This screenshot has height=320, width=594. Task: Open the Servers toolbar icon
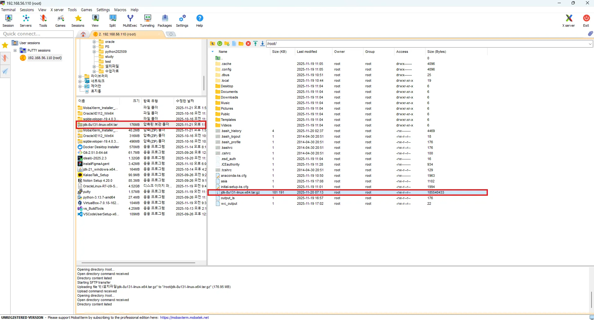26,21
